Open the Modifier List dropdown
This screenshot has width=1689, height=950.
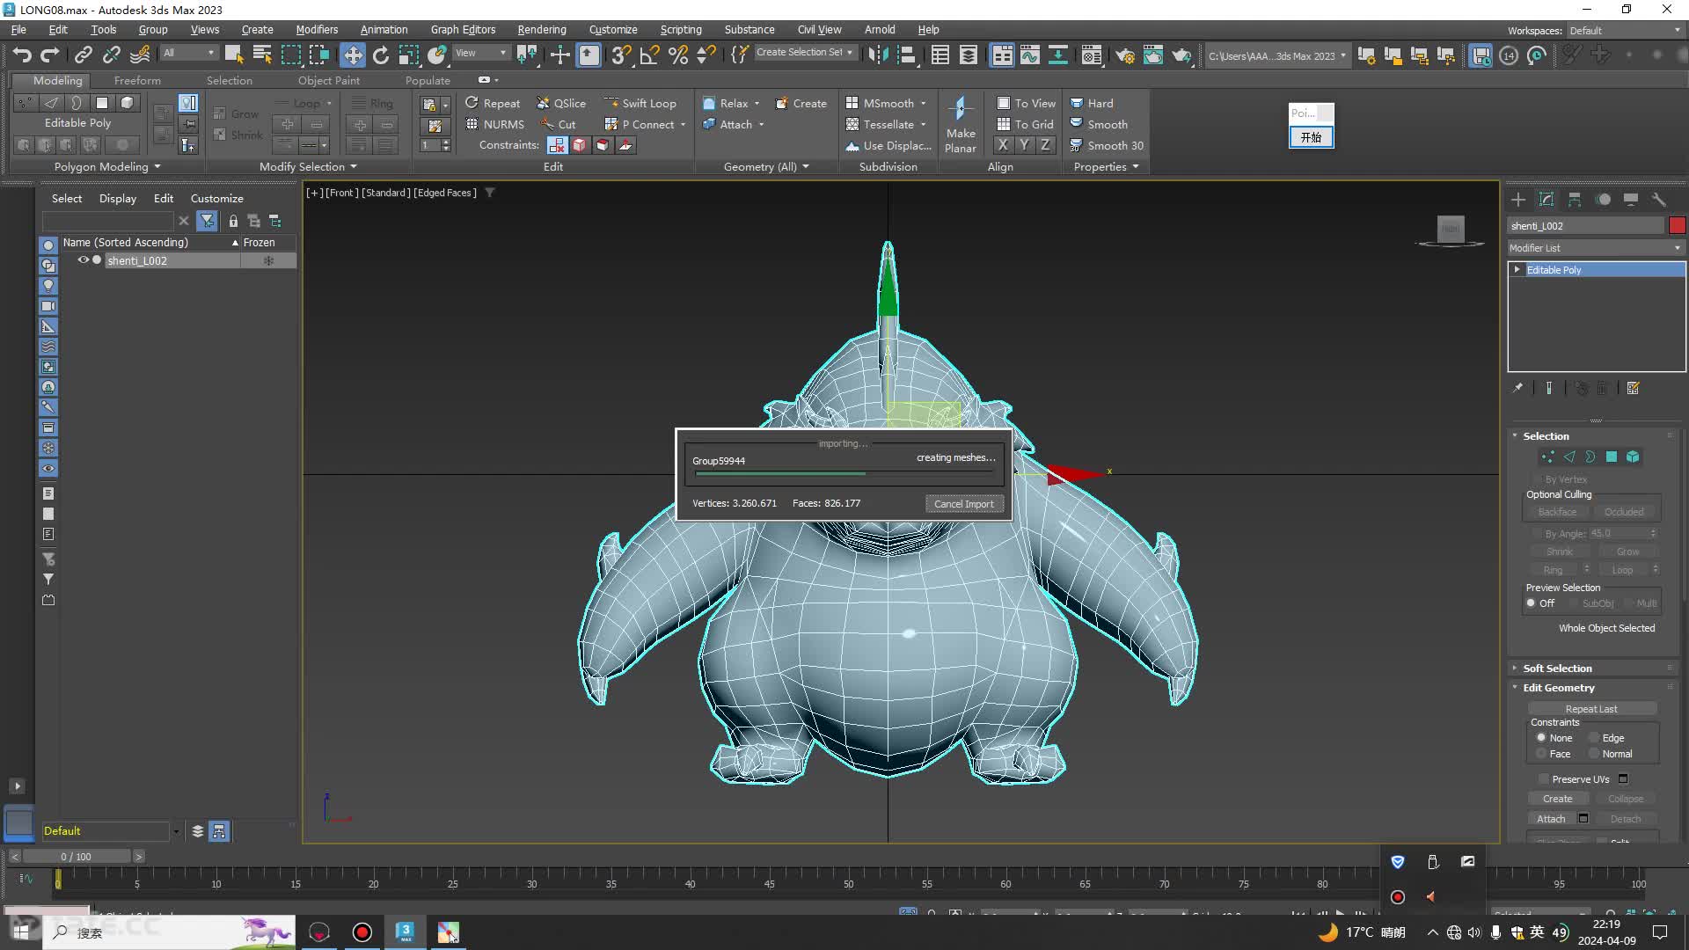(1596, 248)
